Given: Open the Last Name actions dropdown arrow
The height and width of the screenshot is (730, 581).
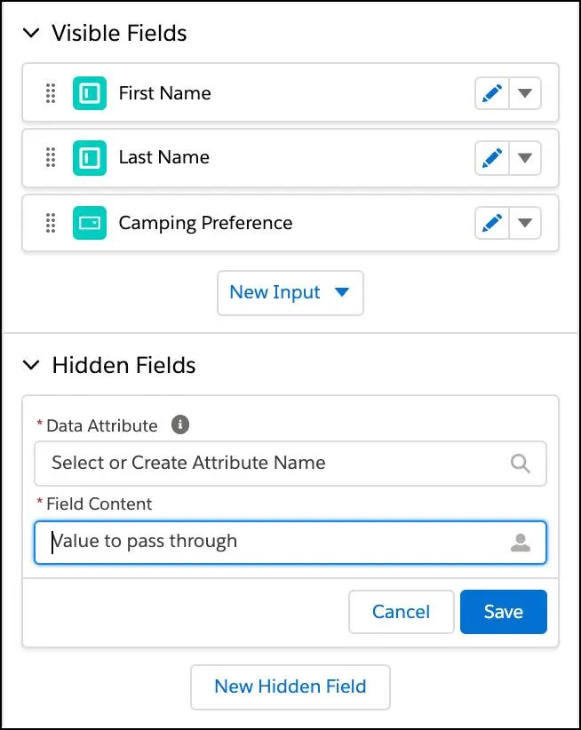Looking at the screenshot, I should tap(525, 158).
